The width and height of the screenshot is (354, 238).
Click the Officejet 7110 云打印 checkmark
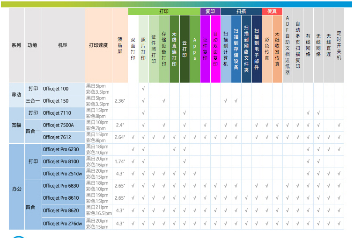[184, 113]
